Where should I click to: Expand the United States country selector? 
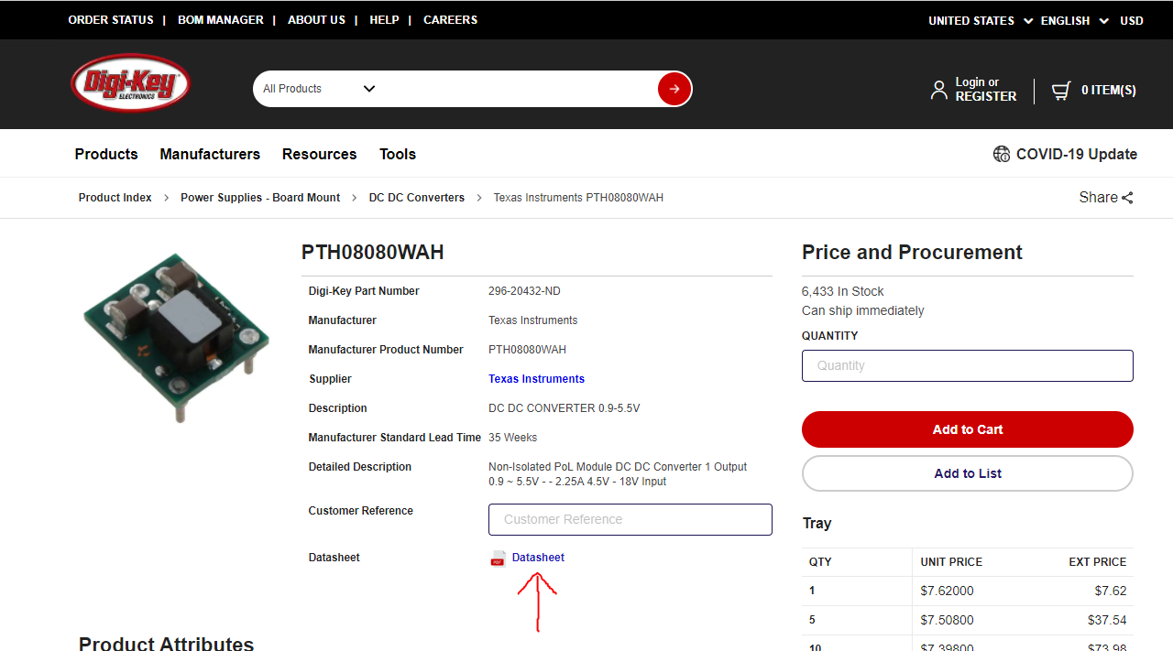[x=980, y=20]
